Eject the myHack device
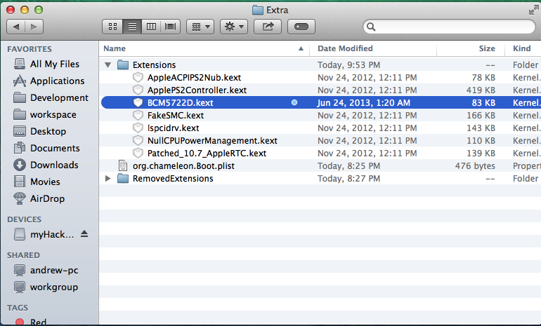The height and width of the screenshot is (326, 541). pyautogui.click(x=85, y=234)
